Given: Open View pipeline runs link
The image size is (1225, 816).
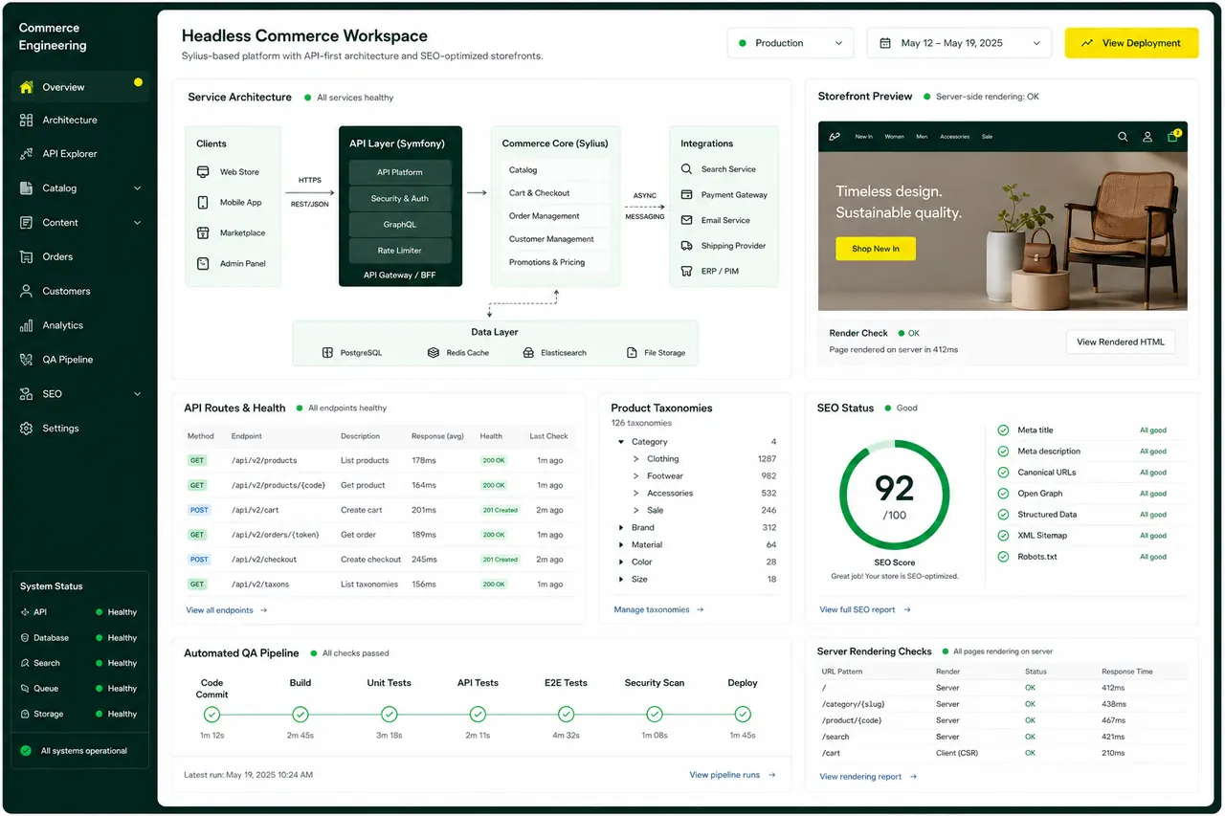Looking at the screenshot, I should tap(732, 775).
